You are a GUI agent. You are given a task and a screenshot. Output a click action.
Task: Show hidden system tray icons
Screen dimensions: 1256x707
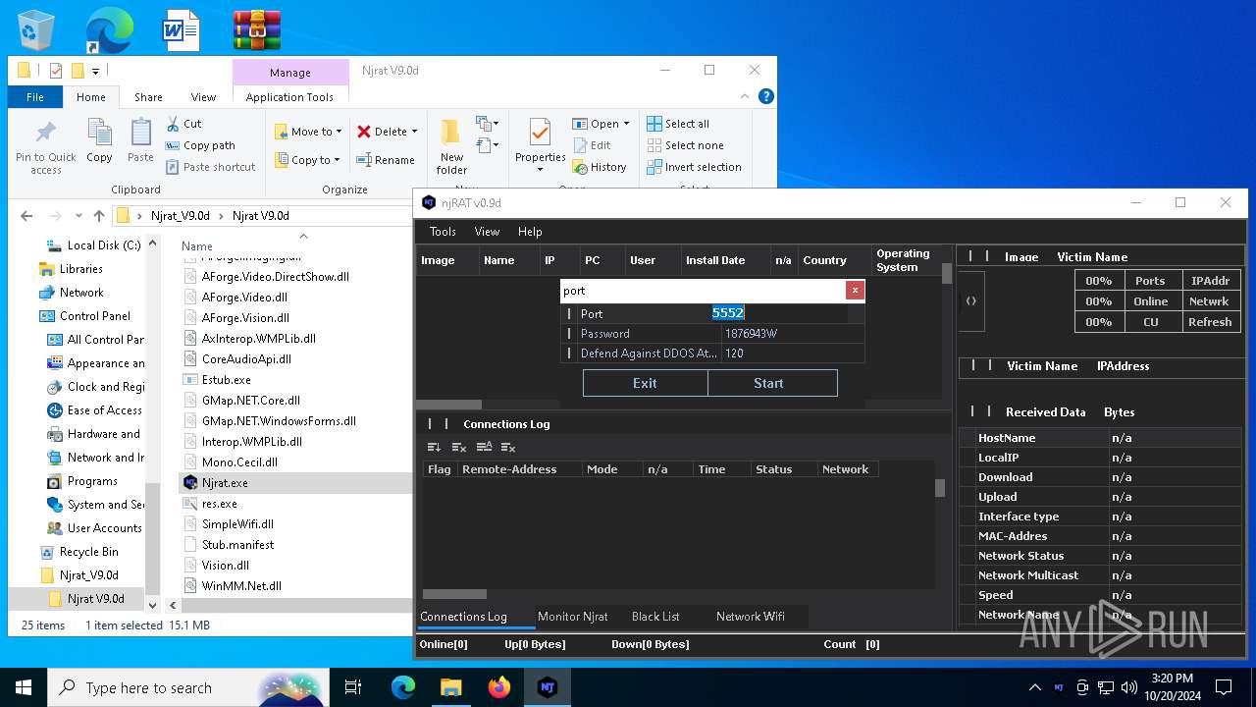(1034, 687)
